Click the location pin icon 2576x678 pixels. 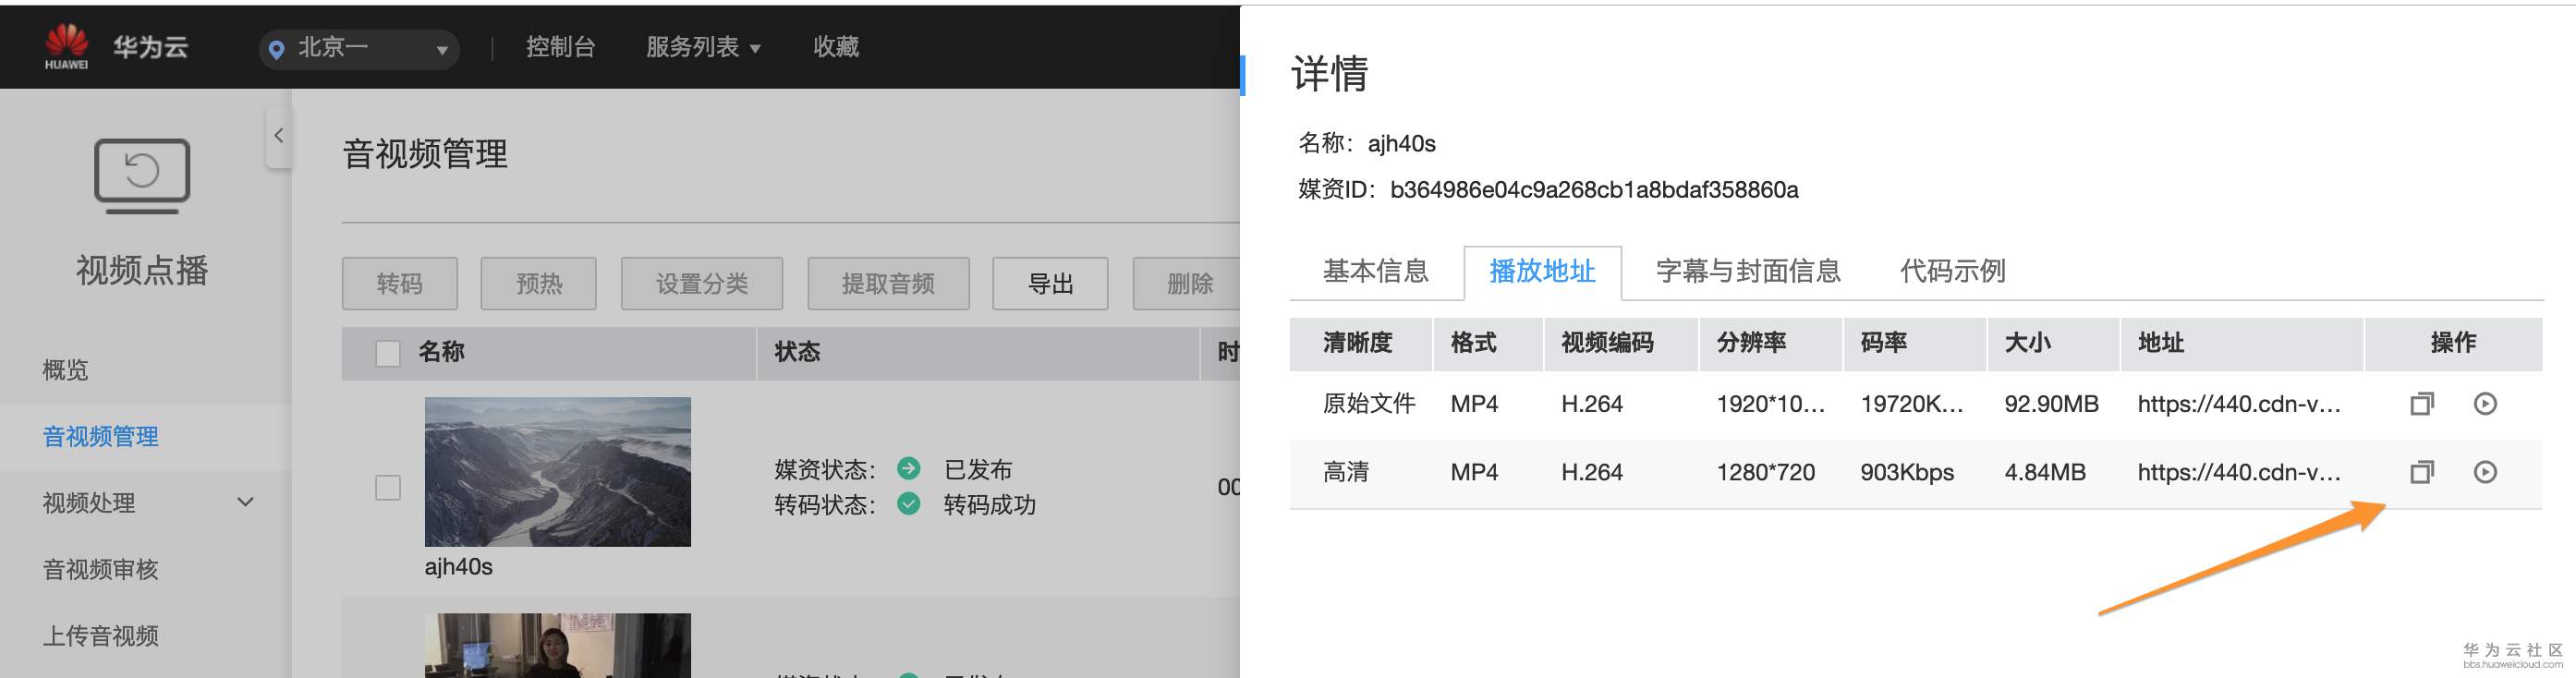[x=277, y=49]
